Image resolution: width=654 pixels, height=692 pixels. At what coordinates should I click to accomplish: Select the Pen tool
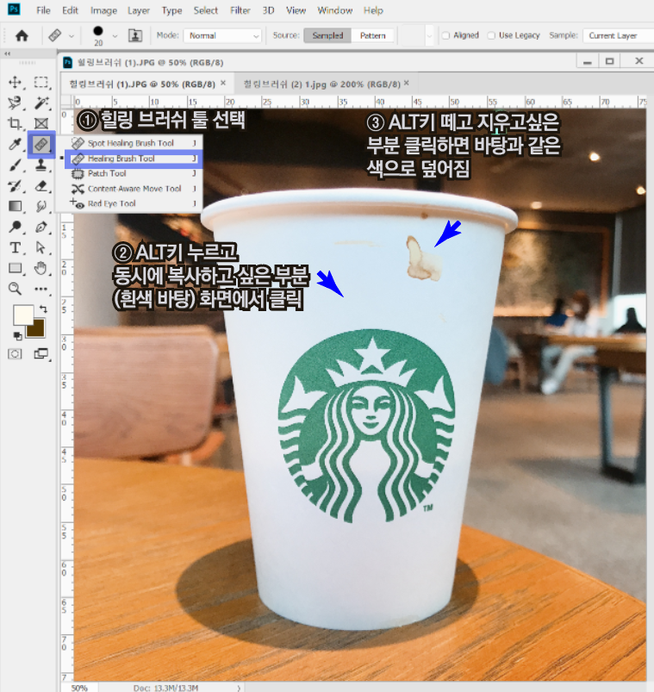coord(41,227)
